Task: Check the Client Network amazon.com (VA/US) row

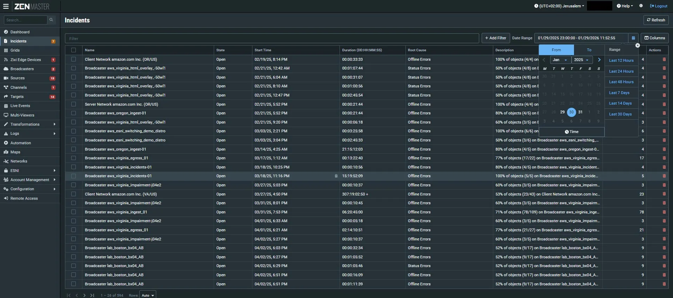Action: coord(73,194)
